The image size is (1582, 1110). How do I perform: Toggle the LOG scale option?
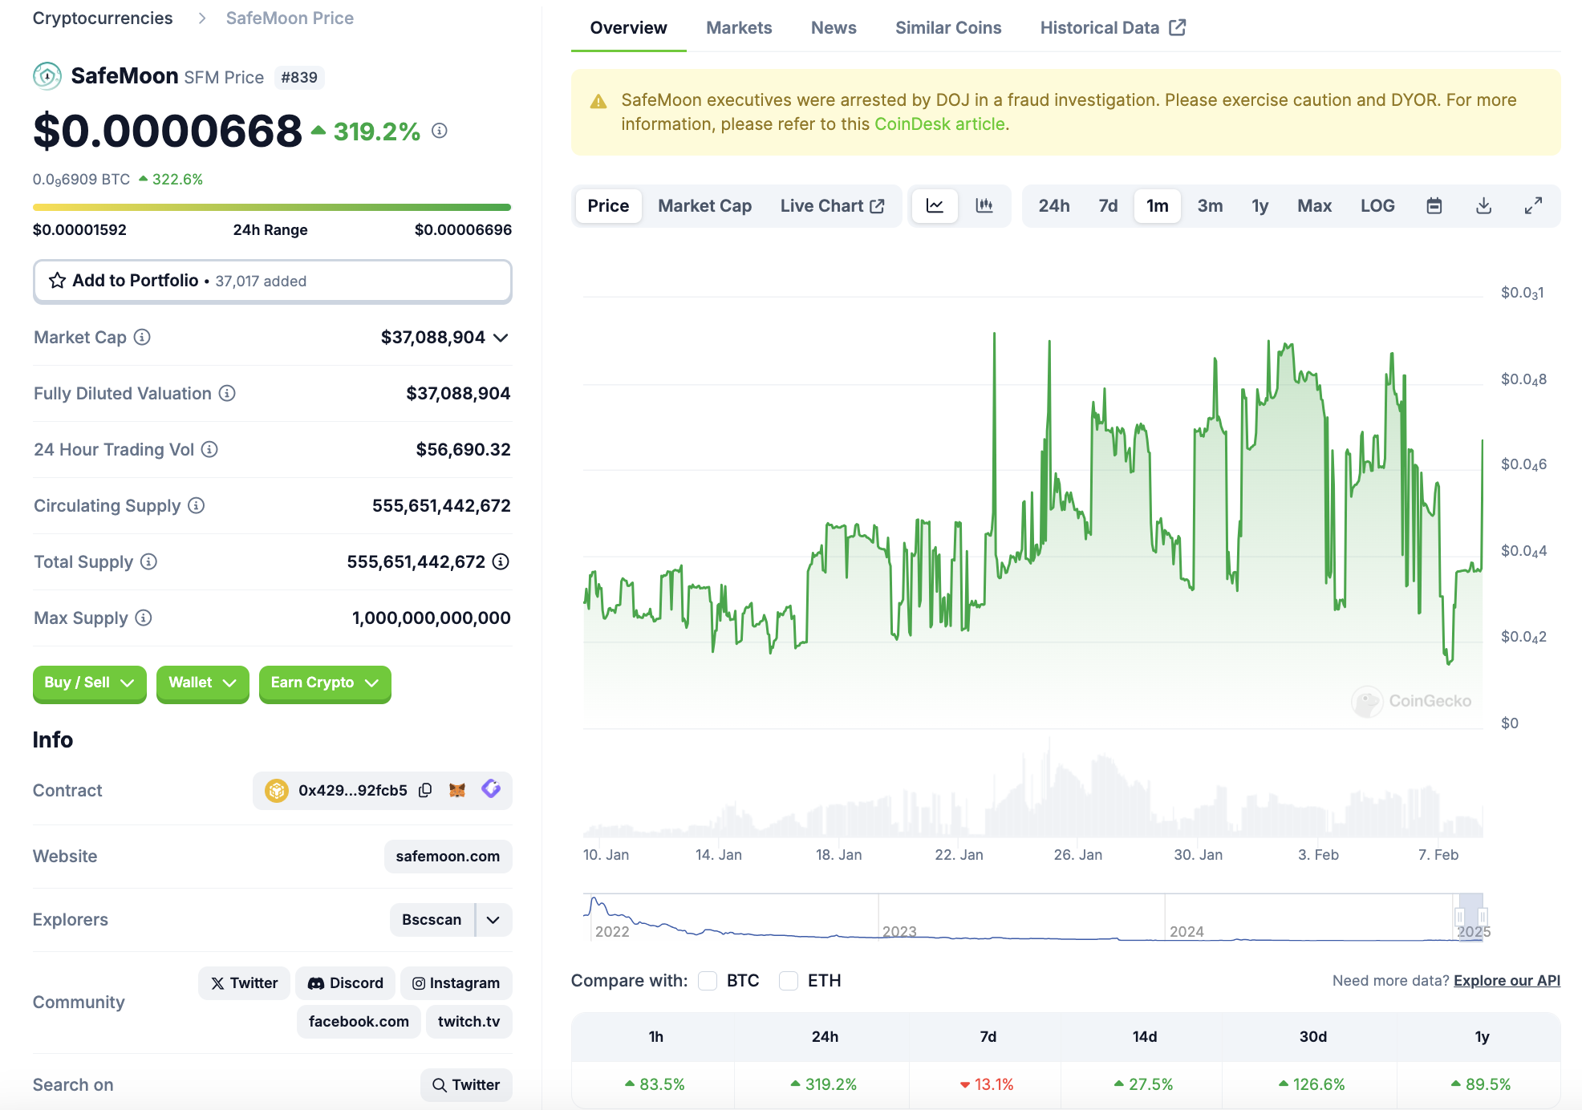click(1377, 206)
